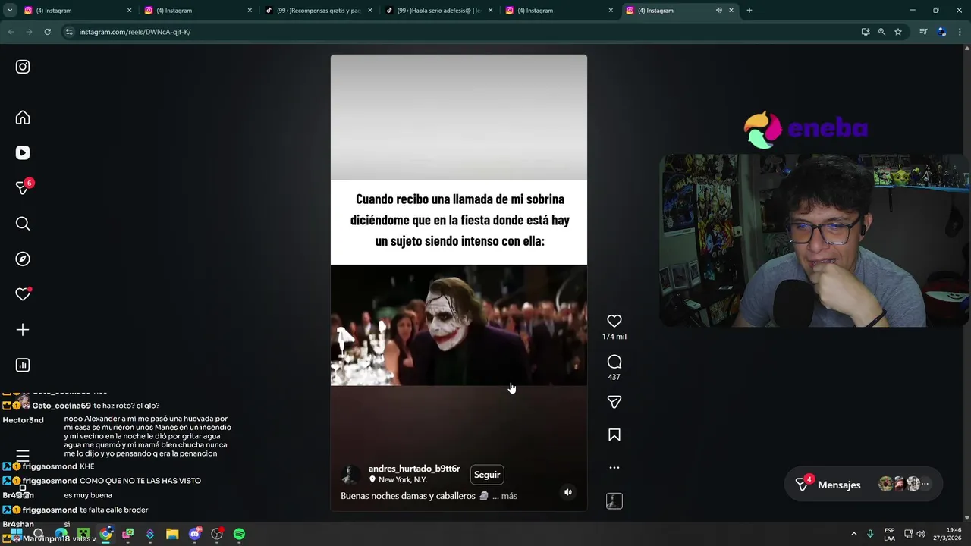Screen dimensions: 971x546
Task: Open notifications heart in sidebar
Action: click(23, 294)
